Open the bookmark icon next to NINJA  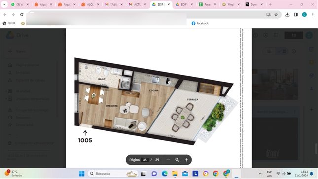[23, 23]
